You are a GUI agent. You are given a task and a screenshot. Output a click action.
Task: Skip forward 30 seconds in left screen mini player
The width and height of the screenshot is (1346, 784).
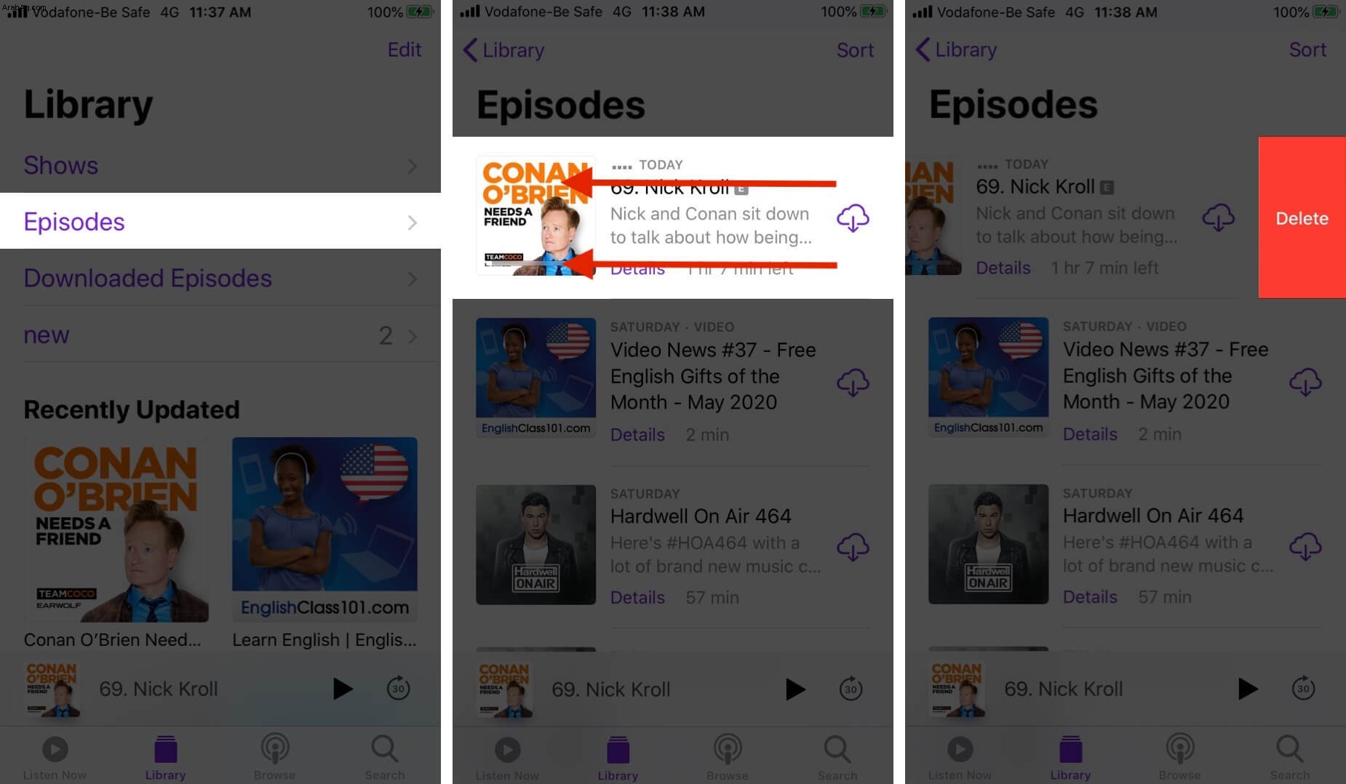coord(398,688)
